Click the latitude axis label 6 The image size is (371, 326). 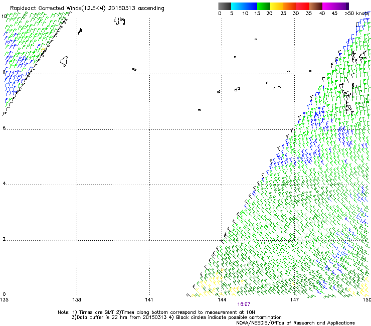pos(4,128)
